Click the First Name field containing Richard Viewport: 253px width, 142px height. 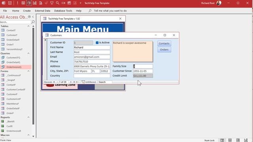point(92,47)
